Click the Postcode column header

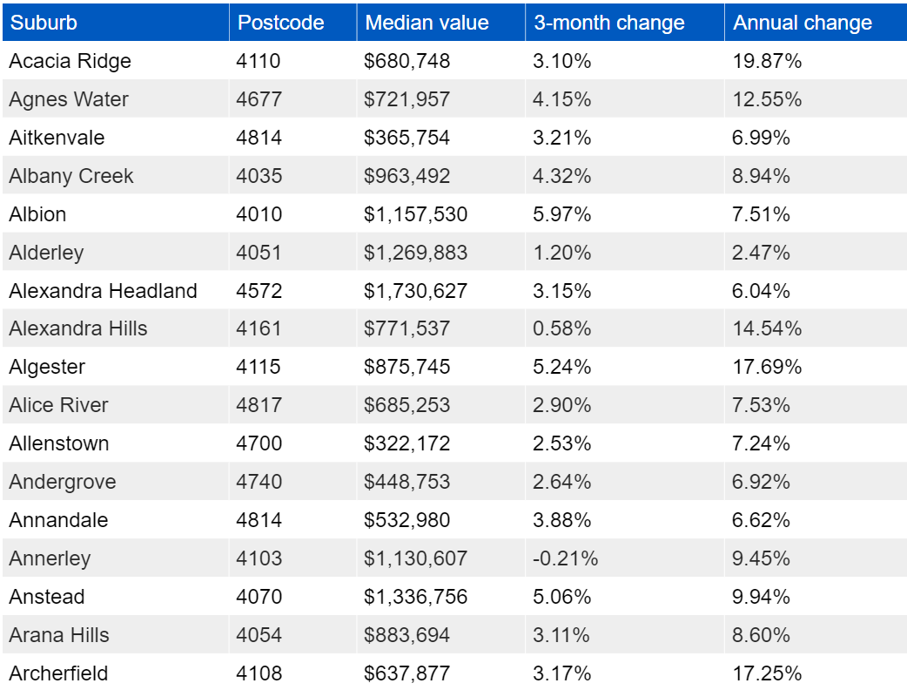[x=280, y=23]
